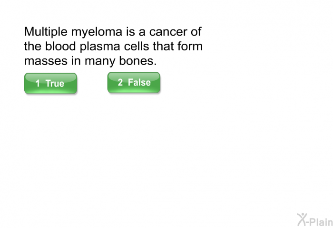
Task: Click the word "bones." ending the statement
Action: pyautogui.click(x=138, y=60)
